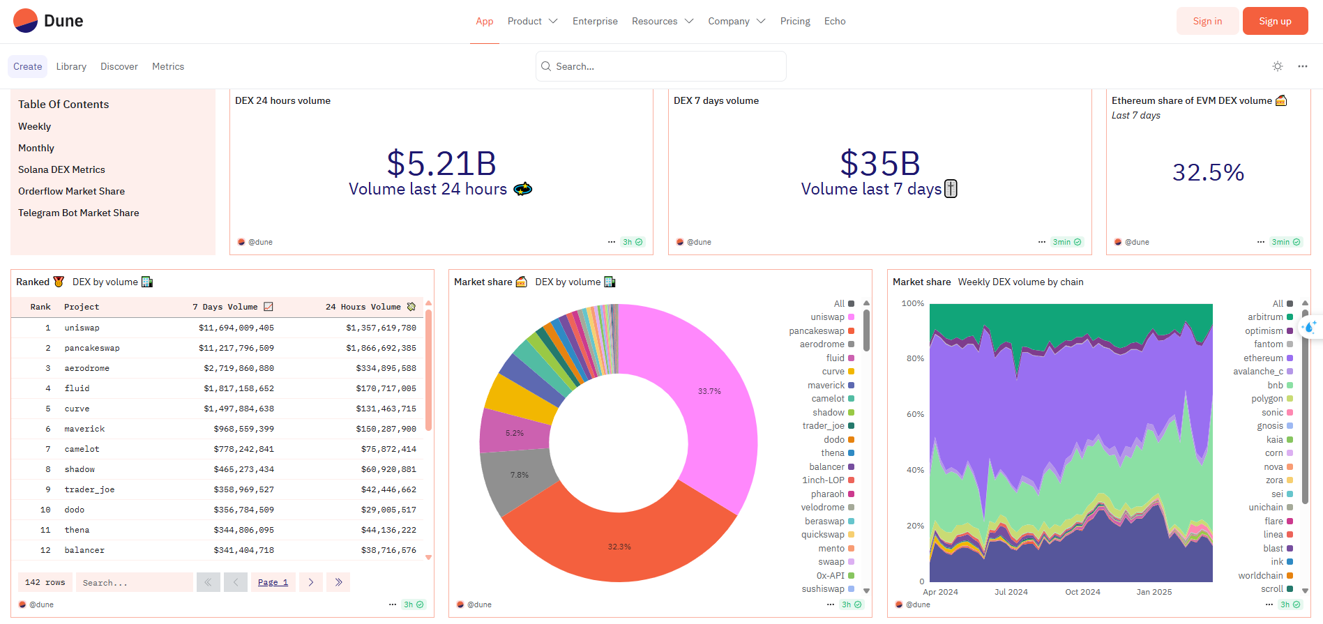Screen dimensions: 1323x624
Task: Open the three-dot menu on DEX 24 hours volume card
Action: coord(612,242)
